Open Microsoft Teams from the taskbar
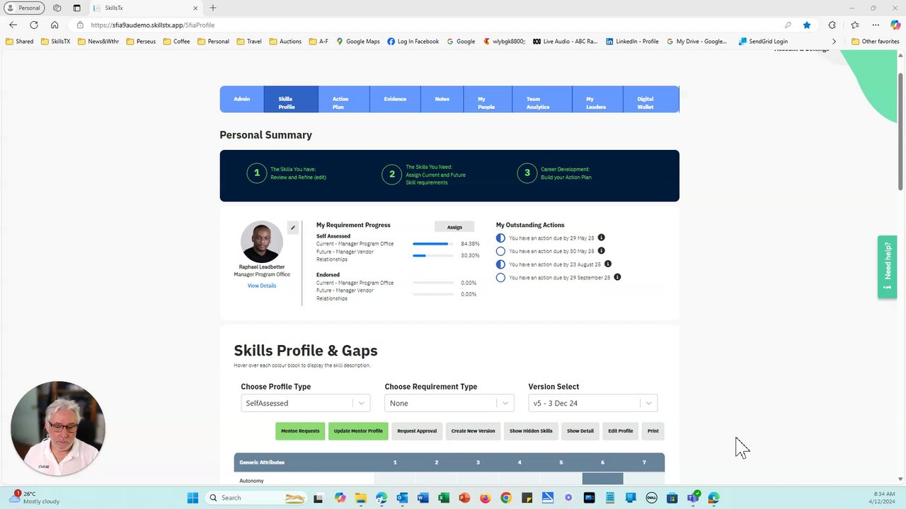This screenshot has height=509, width=906. (693, 498)
